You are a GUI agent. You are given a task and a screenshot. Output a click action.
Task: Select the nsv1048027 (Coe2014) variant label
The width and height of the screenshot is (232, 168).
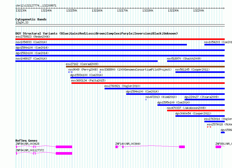31,59
